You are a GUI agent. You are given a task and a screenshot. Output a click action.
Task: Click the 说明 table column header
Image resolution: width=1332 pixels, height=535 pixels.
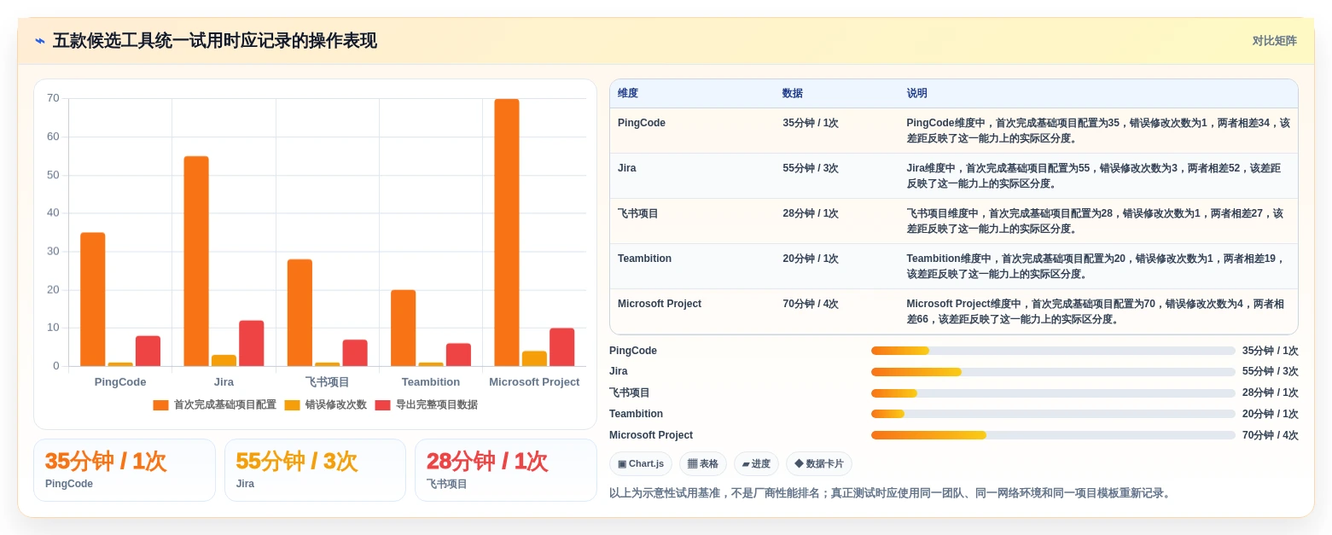917,94
